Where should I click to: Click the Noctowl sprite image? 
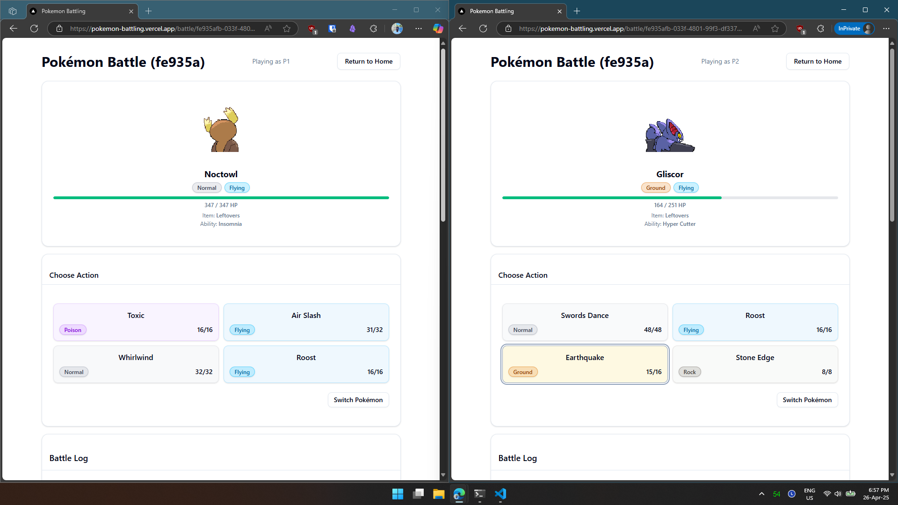click(x=221, y=129)
